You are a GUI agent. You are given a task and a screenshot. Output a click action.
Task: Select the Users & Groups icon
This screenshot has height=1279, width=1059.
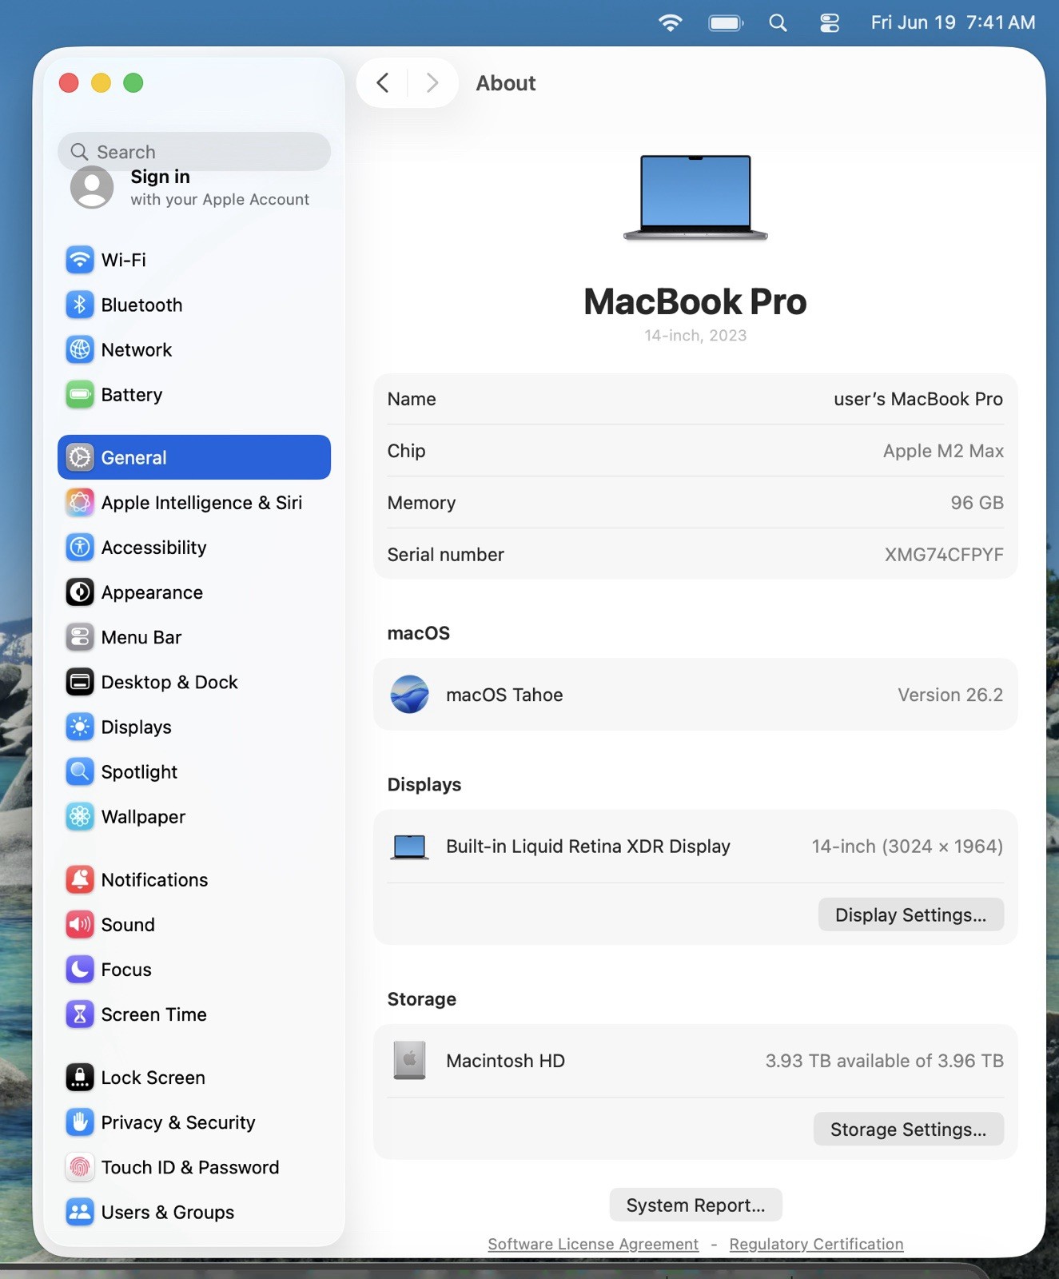tap(79, 1212)
